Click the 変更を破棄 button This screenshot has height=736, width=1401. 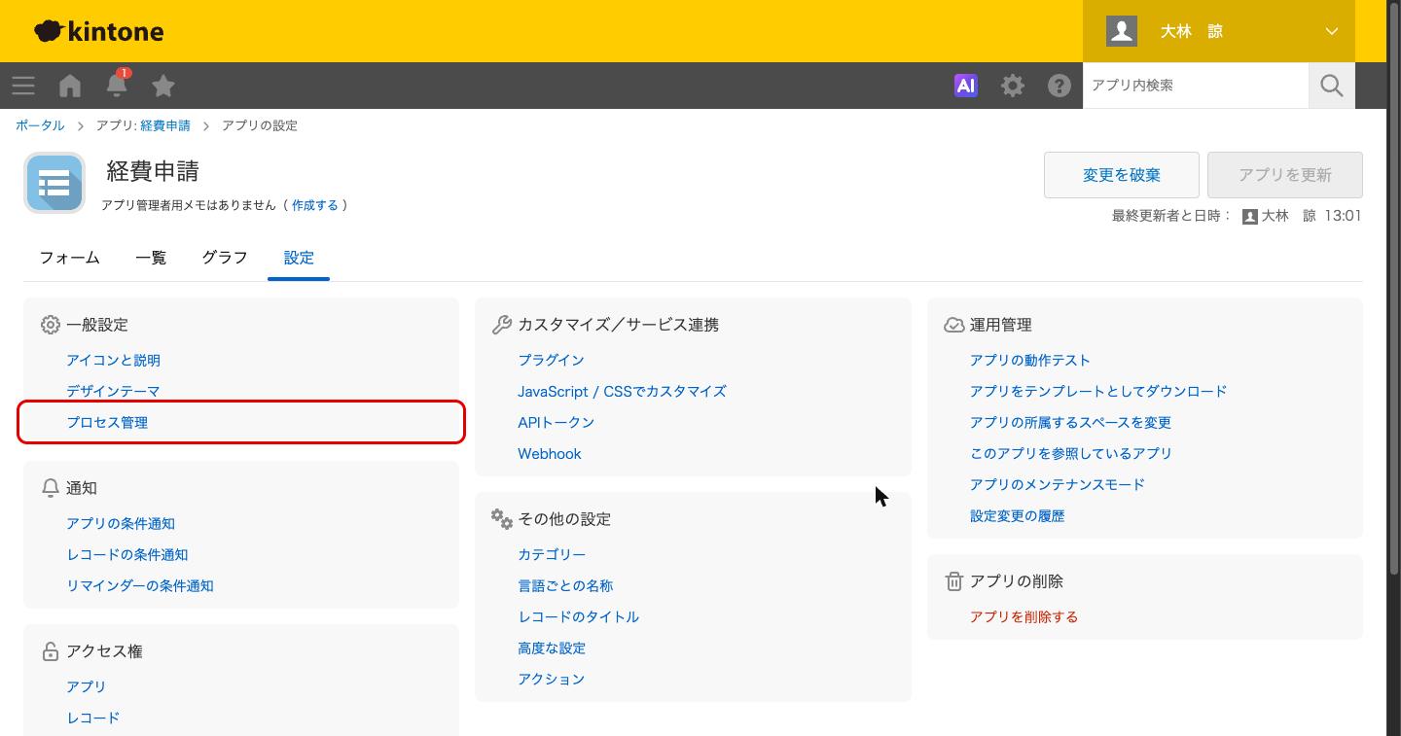pyautogui.click(x=1122, y=175)
